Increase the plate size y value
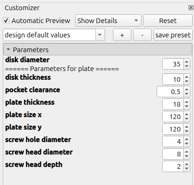The image size is (194, 185). pos(187,127)
